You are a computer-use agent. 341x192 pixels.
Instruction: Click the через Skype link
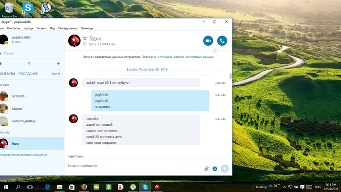(80, 156)
